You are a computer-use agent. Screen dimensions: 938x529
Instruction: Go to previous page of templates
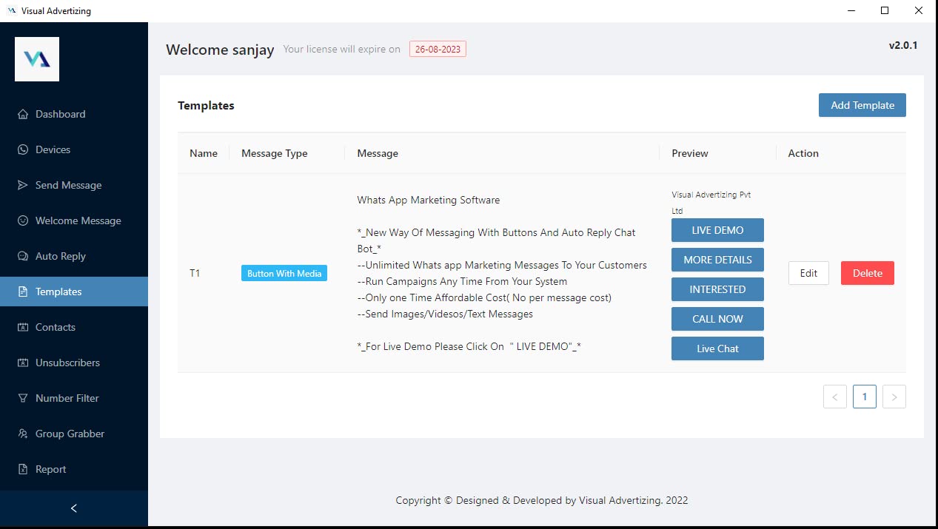(834, 397)
